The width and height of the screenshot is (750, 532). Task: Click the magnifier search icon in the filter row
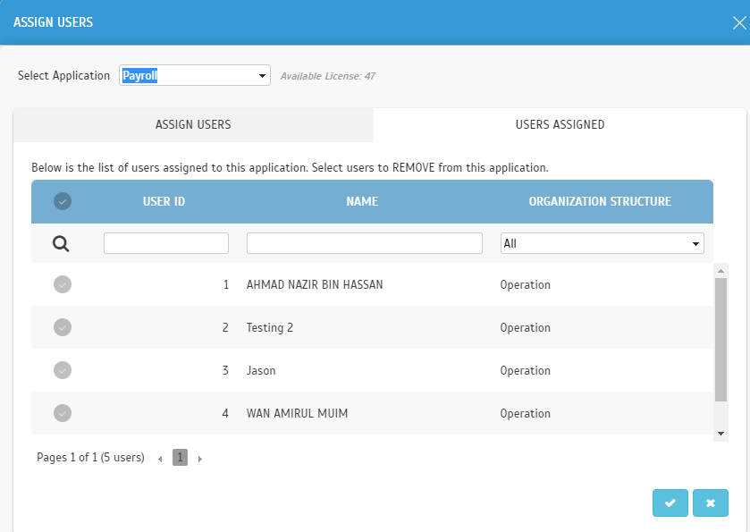tap(61, 244)
